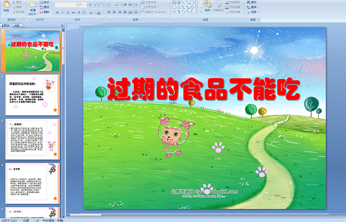Switch to the Slides pane tab
Viewport: 346px width, 222px height.
coord(6,26)
